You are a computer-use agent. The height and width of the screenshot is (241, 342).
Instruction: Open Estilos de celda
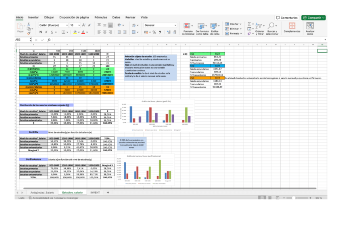click(215, 29)
